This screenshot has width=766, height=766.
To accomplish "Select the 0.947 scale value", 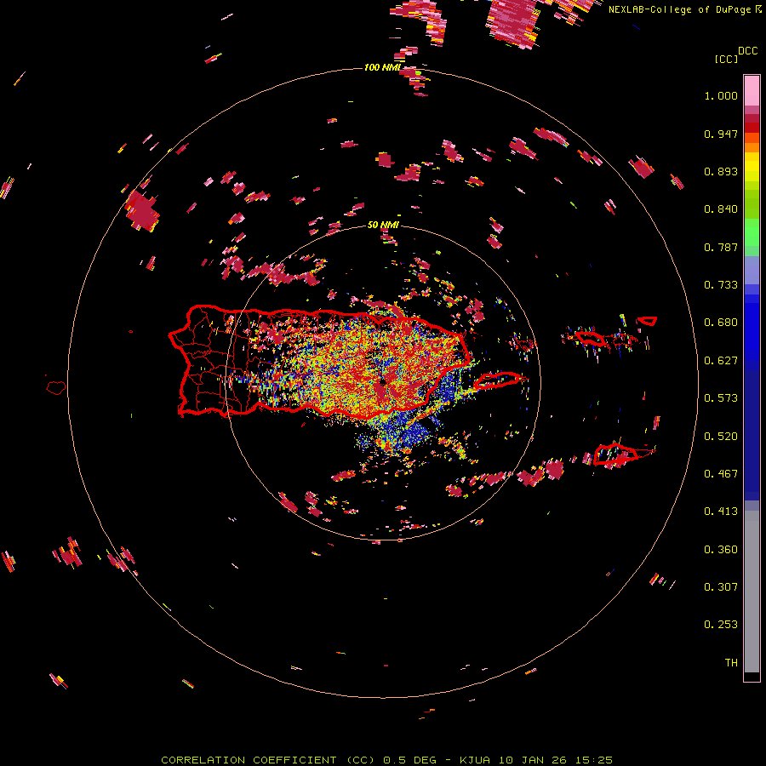I will pyautogui.click(x=721, y=134).
